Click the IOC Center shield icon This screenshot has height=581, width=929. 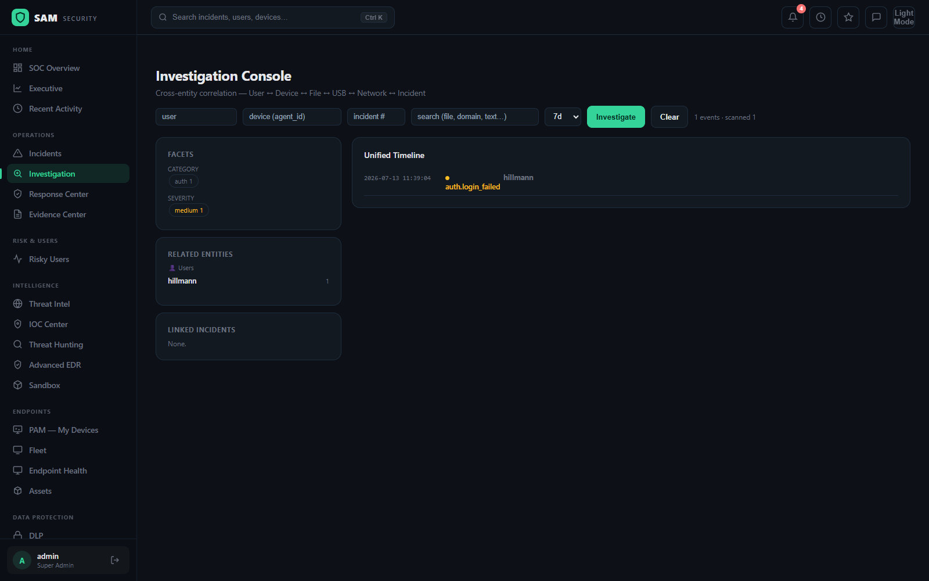(18, 324)
